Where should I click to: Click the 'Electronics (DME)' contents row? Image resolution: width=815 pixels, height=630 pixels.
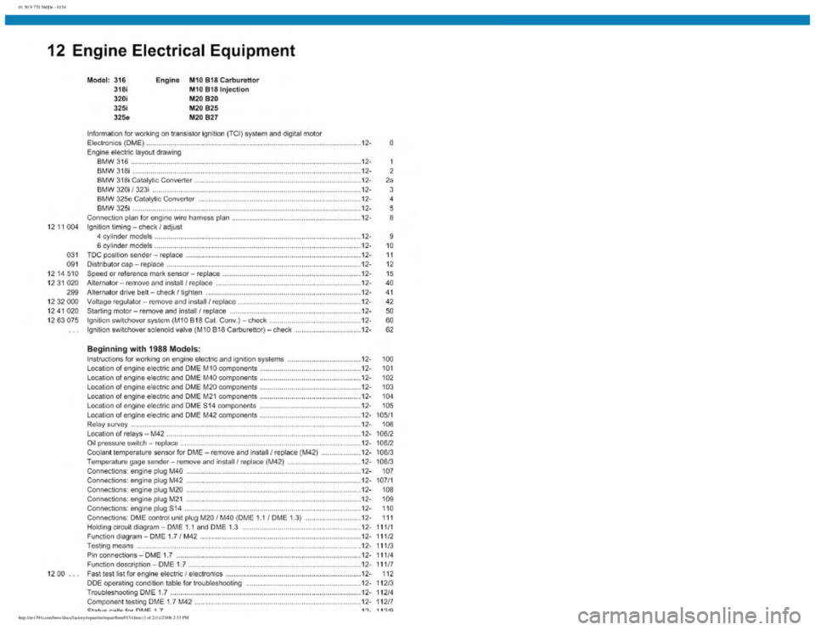[240, 143]
